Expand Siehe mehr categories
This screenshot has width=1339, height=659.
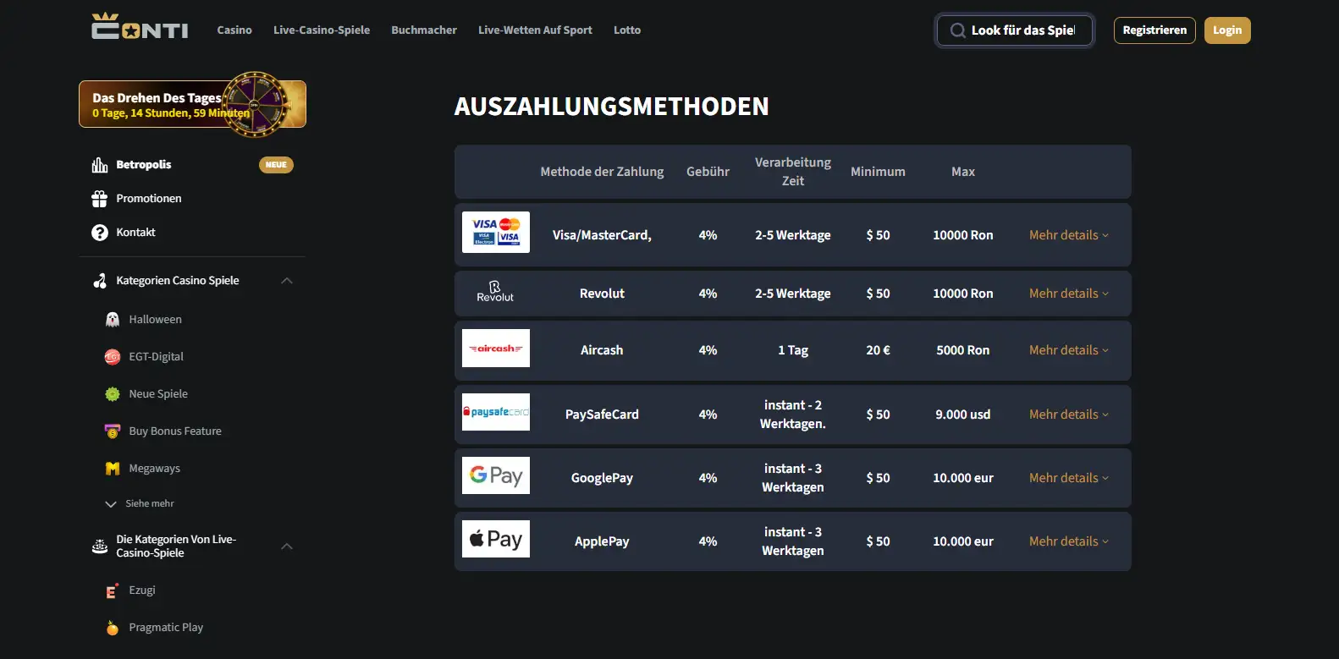(x=140, y=504)
